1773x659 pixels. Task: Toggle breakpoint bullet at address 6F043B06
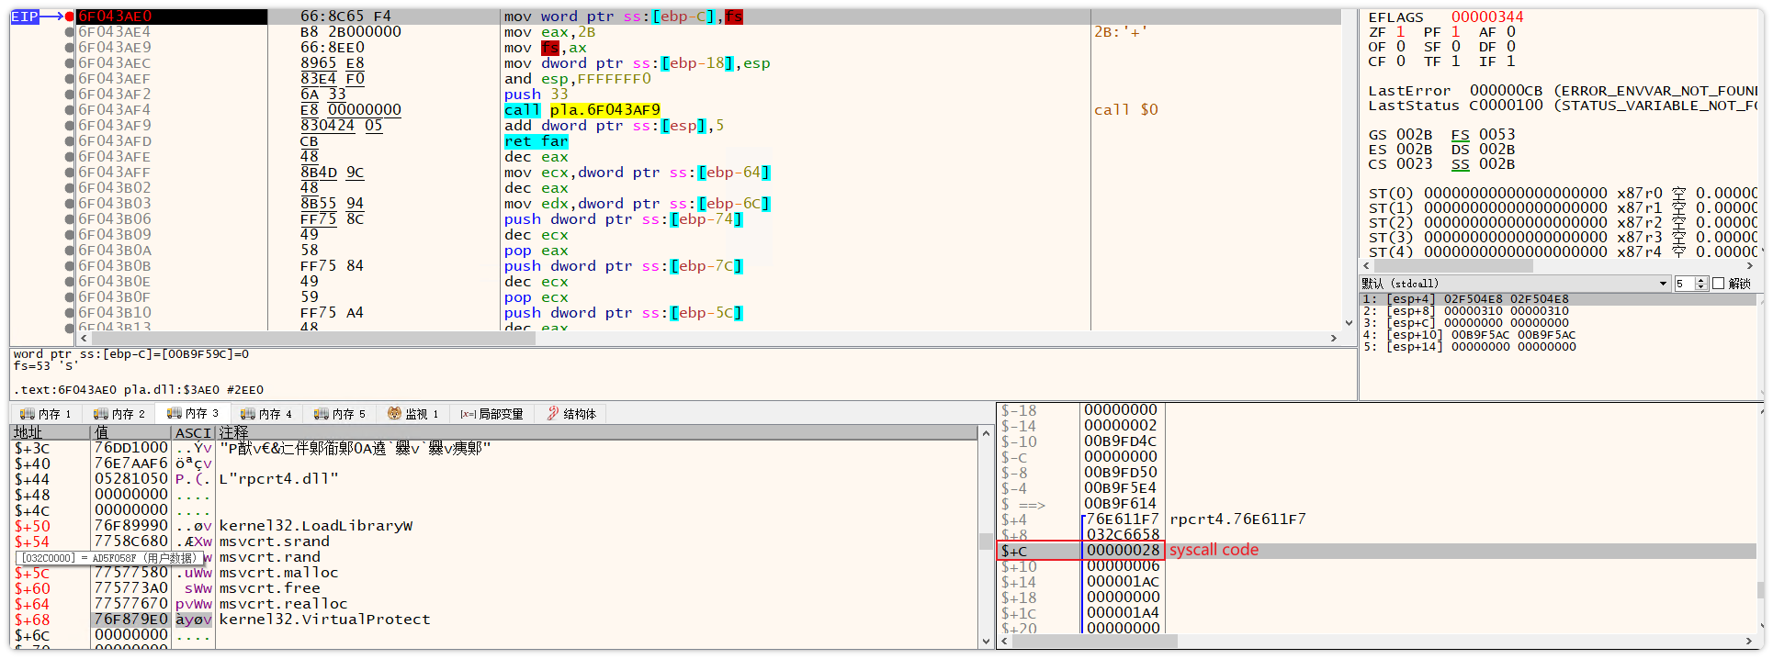coord(70,219)
